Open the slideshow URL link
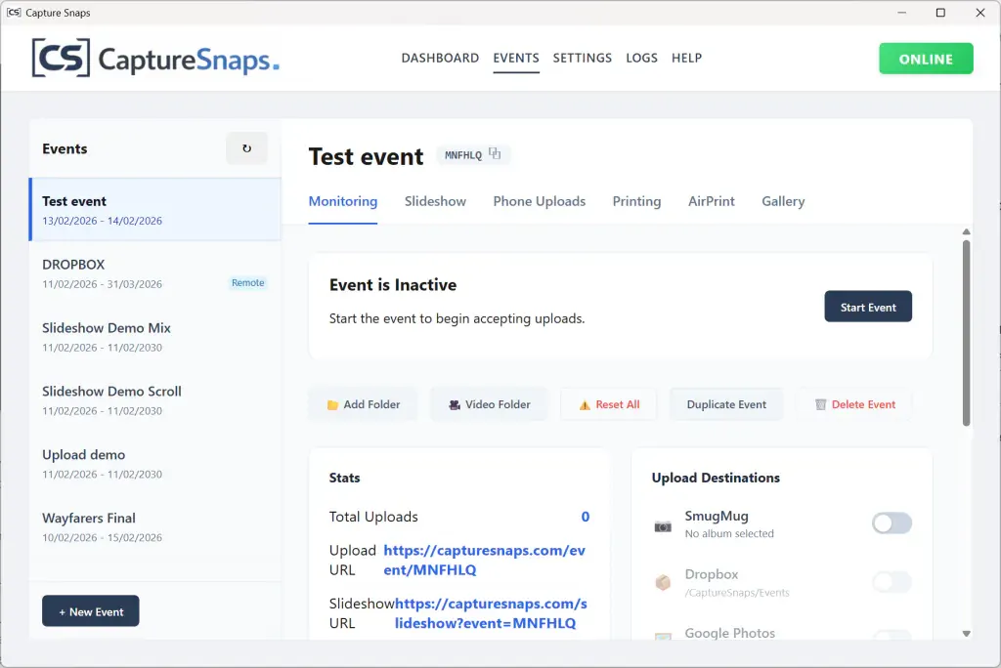This screenshot has width=1001, height=668. click(491, 613)
